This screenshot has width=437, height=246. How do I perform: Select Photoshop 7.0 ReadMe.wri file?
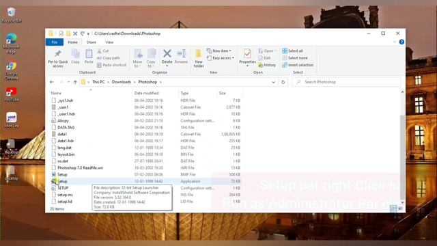point(145,168)
